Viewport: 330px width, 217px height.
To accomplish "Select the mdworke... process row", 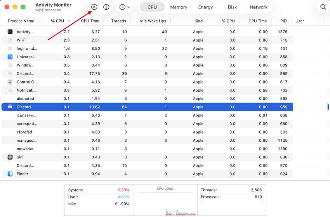I will 147,149.
